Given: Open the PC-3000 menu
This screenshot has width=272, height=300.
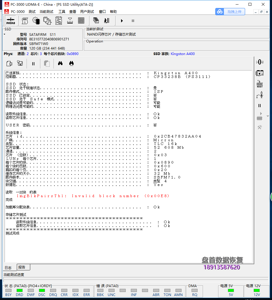Looking at the screenshot, I should tap(17, 12).
